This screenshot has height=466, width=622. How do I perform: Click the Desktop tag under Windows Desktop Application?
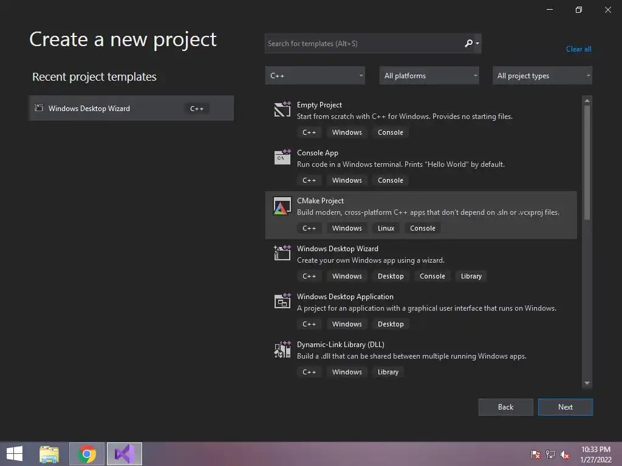pyautogui.click(x=391, y=324)
